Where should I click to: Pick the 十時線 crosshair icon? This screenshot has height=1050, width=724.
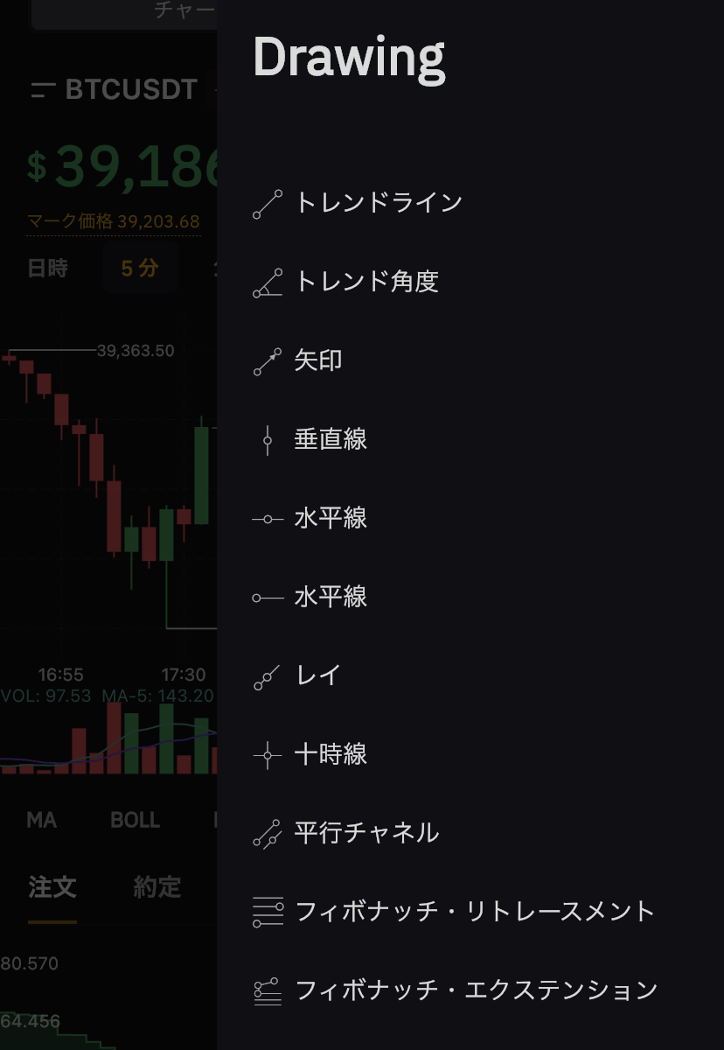pos(268,754)
